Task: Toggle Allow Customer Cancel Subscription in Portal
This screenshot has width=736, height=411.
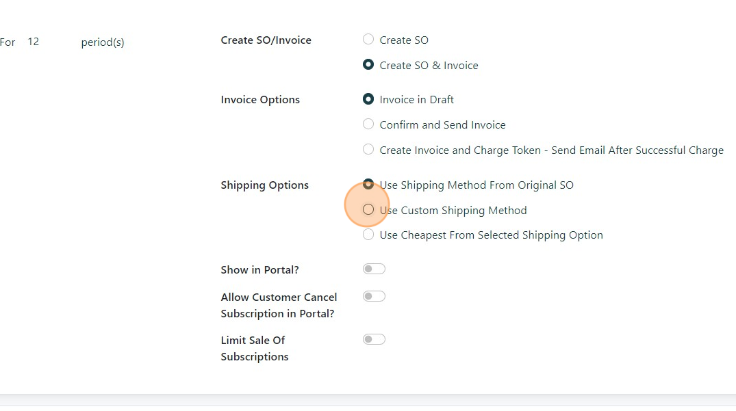Action: click(x=374, y=297)
